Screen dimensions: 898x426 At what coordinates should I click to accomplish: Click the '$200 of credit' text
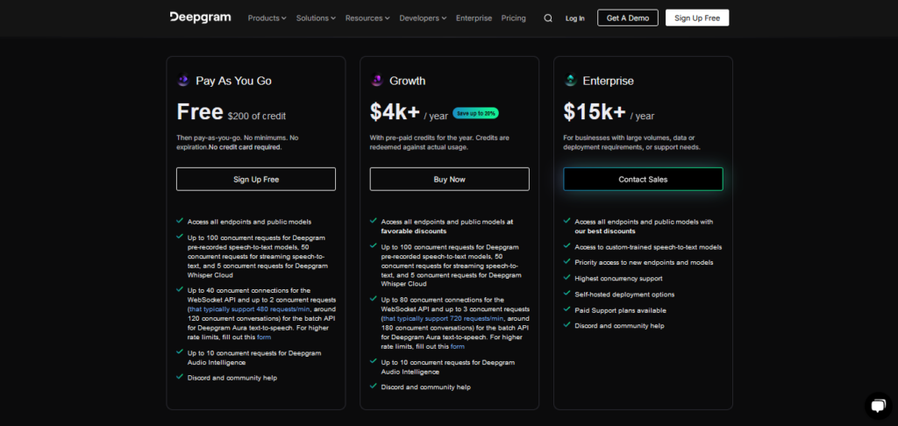coord(257,117)
